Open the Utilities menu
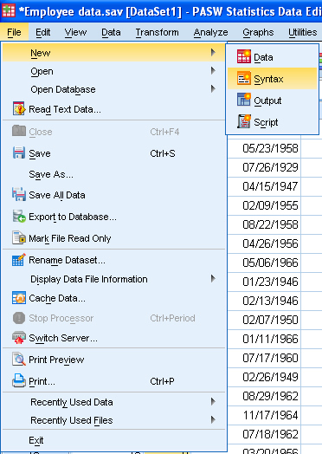The image size is (322, 454). coord(303,32)
